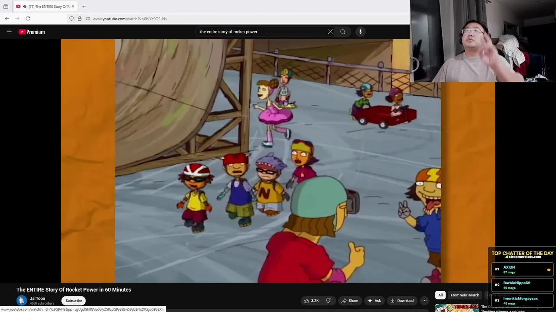Viewport: 556px width, 312px height.
Task: Select the video title text 'The ENTIRE Story Of Rocket Power in 60 Minutes'
Action: (x=74, y=289)
